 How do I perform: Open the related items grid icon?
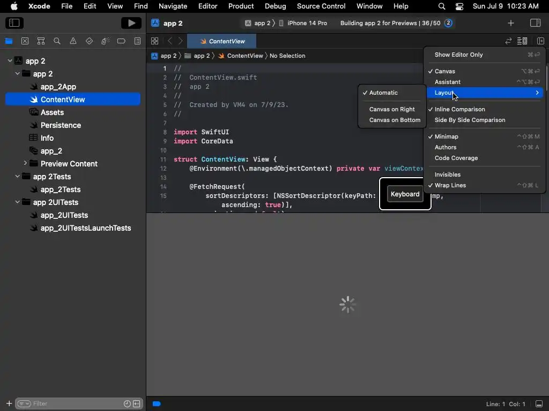pos(154,41)
